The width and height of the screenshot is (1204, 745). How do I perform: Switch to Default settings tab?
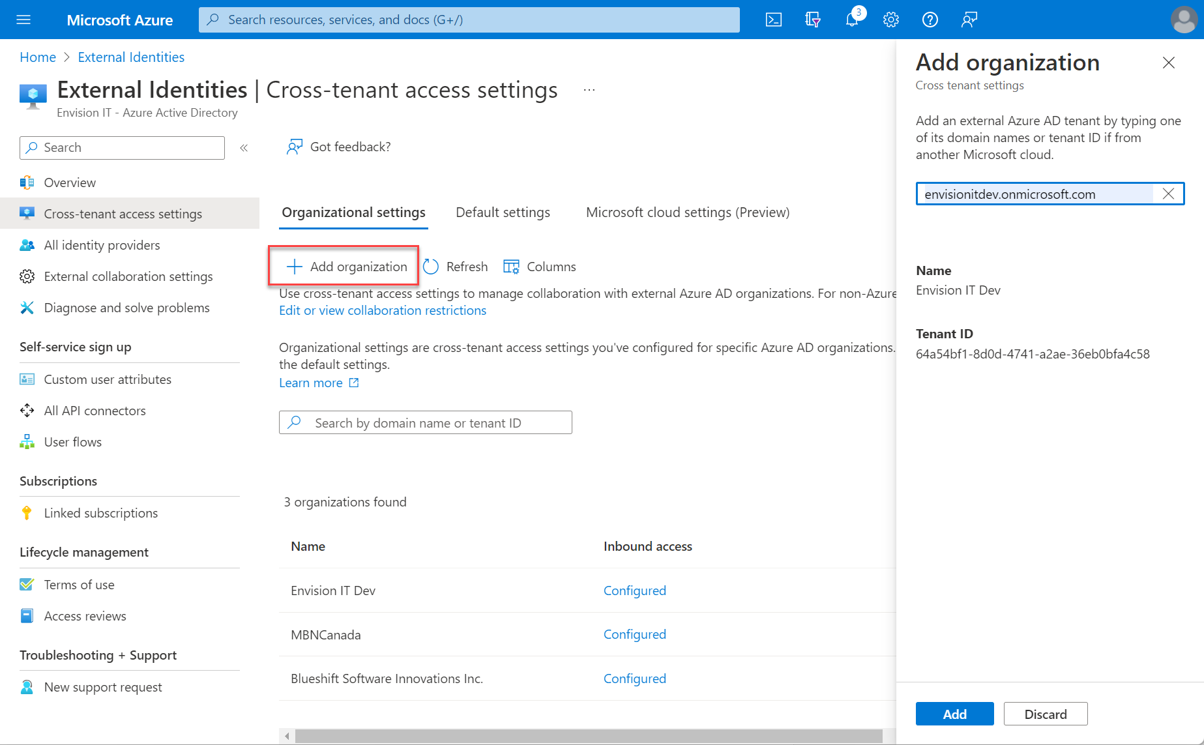point(503,212)
